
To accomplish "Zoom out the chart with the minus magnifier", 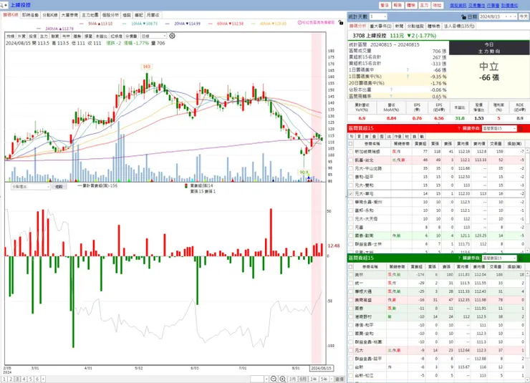I will (274, 379).
